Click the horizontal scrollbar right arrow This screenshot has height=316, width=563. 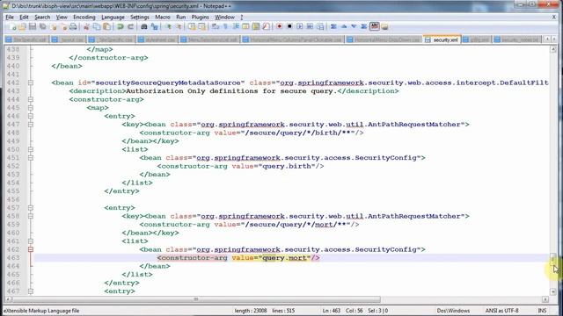point(545,299)
